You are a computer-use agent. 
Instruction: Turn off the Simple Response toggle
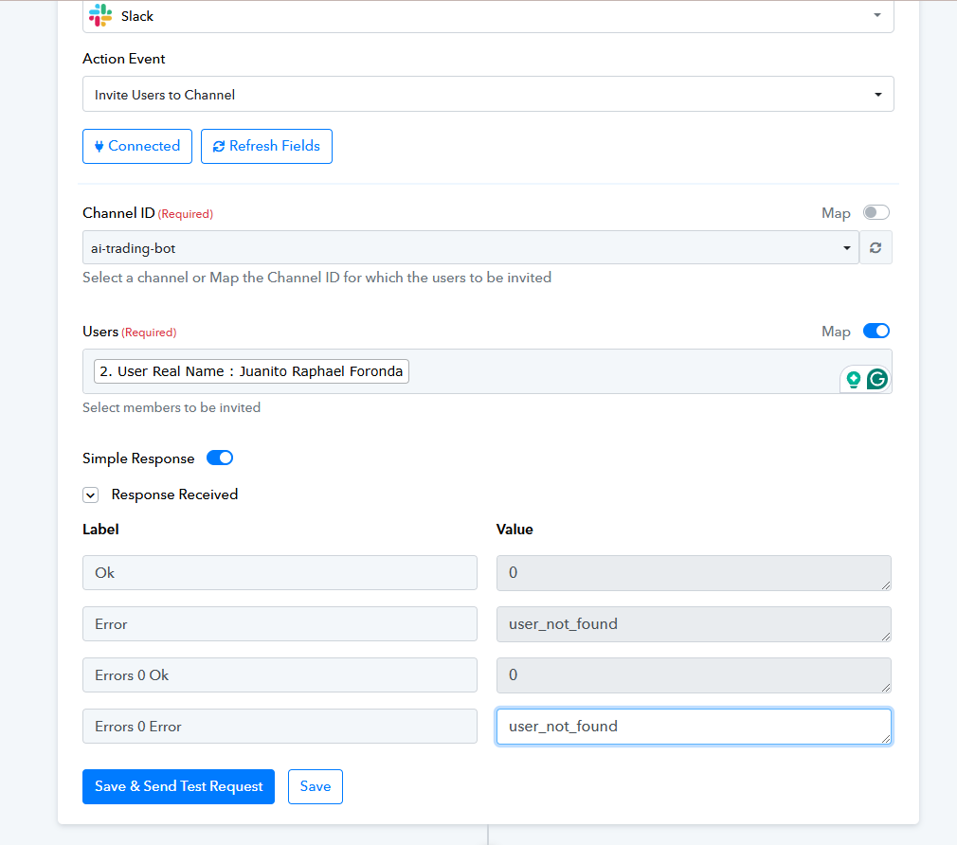pyautogui.click(x=220, y=458)
